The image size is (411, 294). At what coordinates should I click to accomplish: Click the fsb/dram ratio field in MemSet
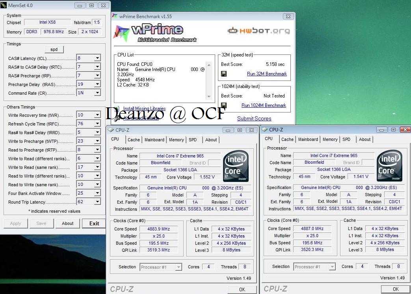[97, 22]
